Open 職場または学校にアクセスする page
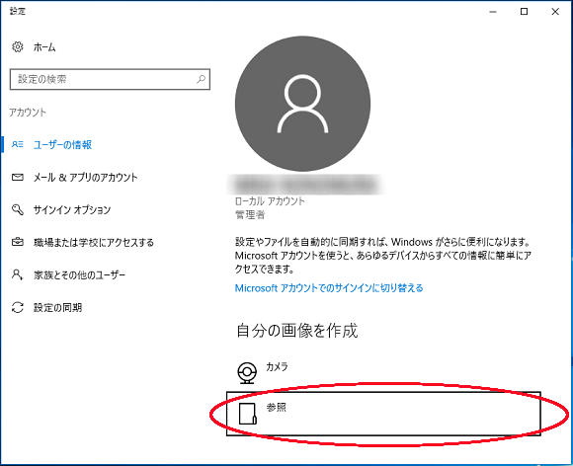The height and width of the screenshot is (466, 573). tap(94, 243)
